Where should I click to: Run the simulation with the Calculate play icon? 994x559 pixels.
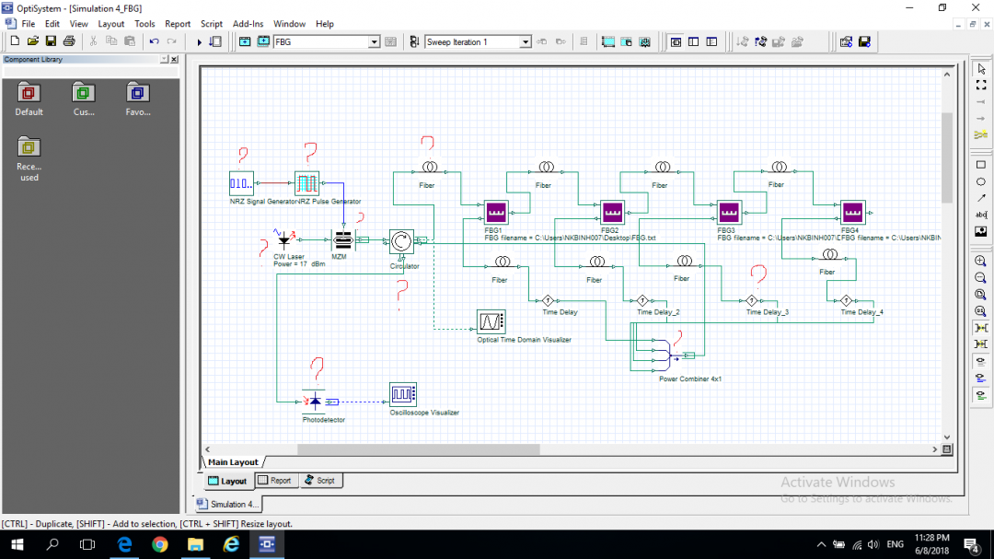click(200, 41)
